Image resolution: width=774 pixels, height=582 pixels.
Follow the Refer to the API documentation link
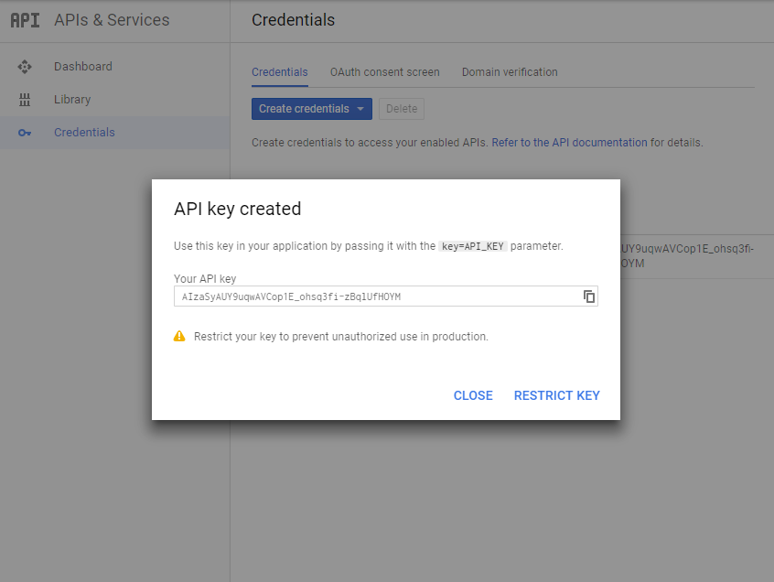coord(569,143)
